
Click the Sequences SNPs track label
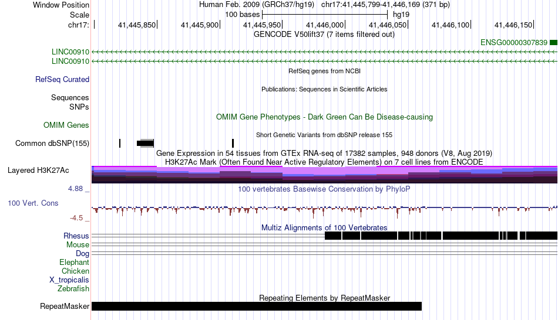pyautogui.click(x=70, y=103)
